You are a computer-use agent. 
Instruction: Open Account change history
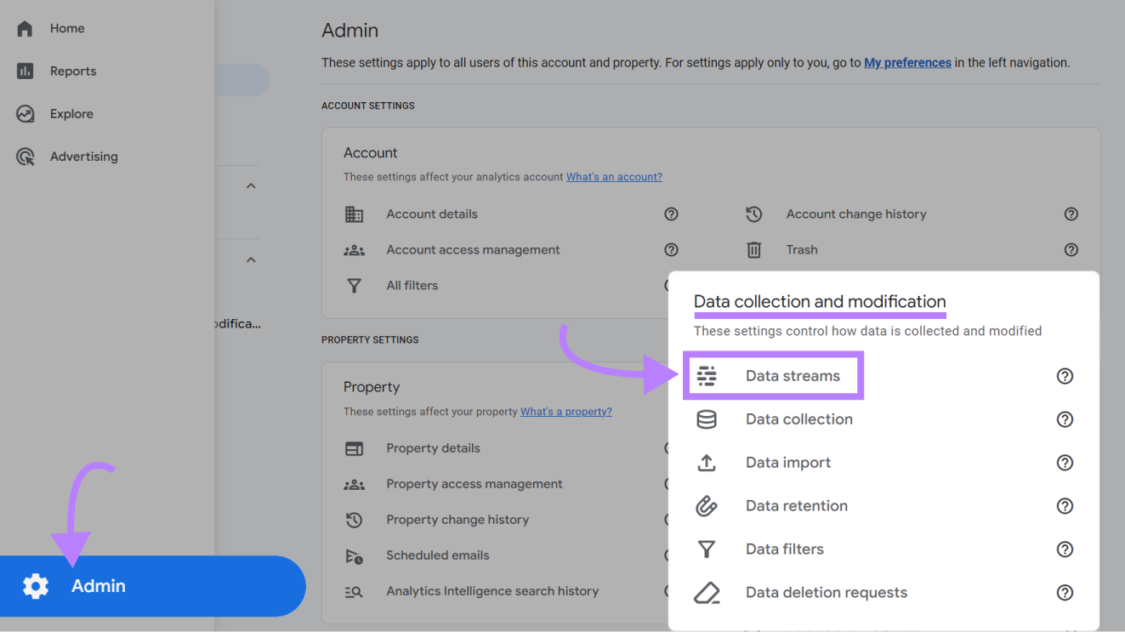point(855,214)
